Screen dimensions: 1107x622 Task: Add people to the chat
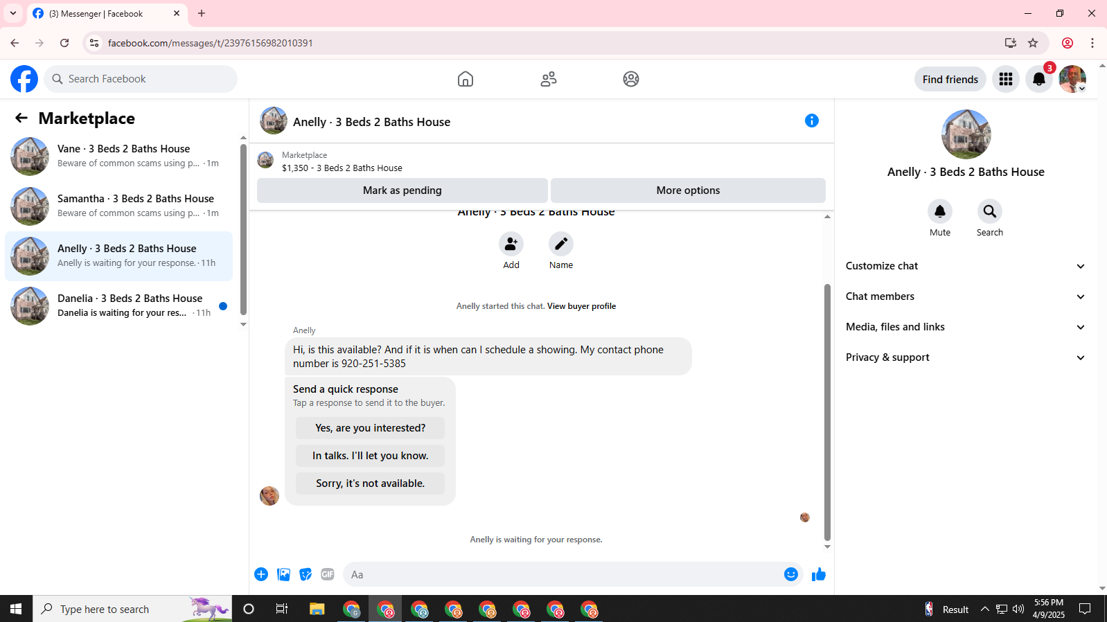tap(511, 244)
